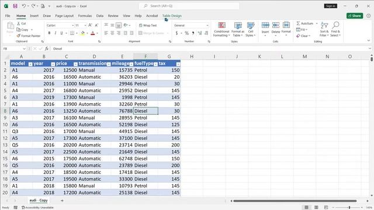The width and height of the screenshot is (374, 210).
Task: Click the AutoSum sigma icon
Action: (298, 23)
